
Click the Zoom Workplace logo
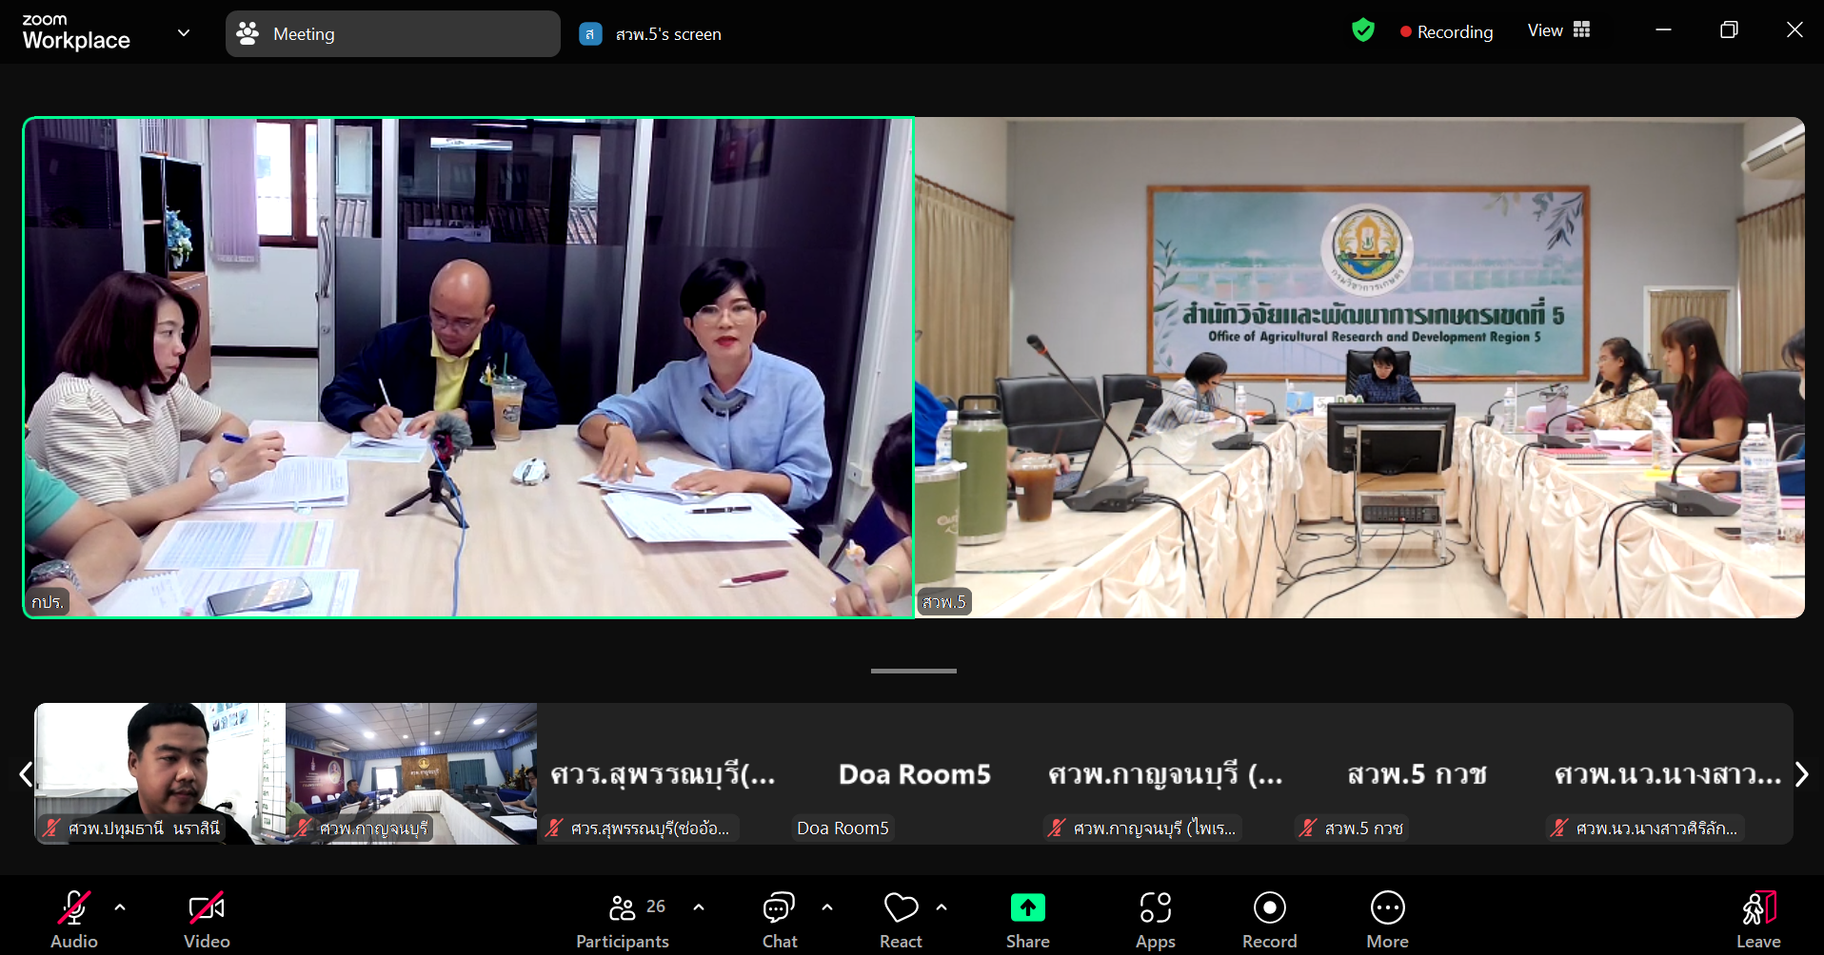coord(76,32)
